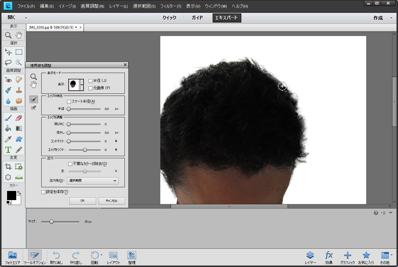Open the 画質調整(N) menu
Screen dimensions: 398x267
click(x=92, y=6)
